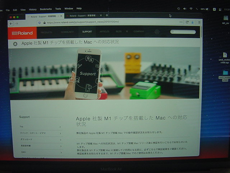Image resolution: width=230 pixels, height=173 pixels.
Task: Open the BLOG navigation item
Action: pos(119,31)
